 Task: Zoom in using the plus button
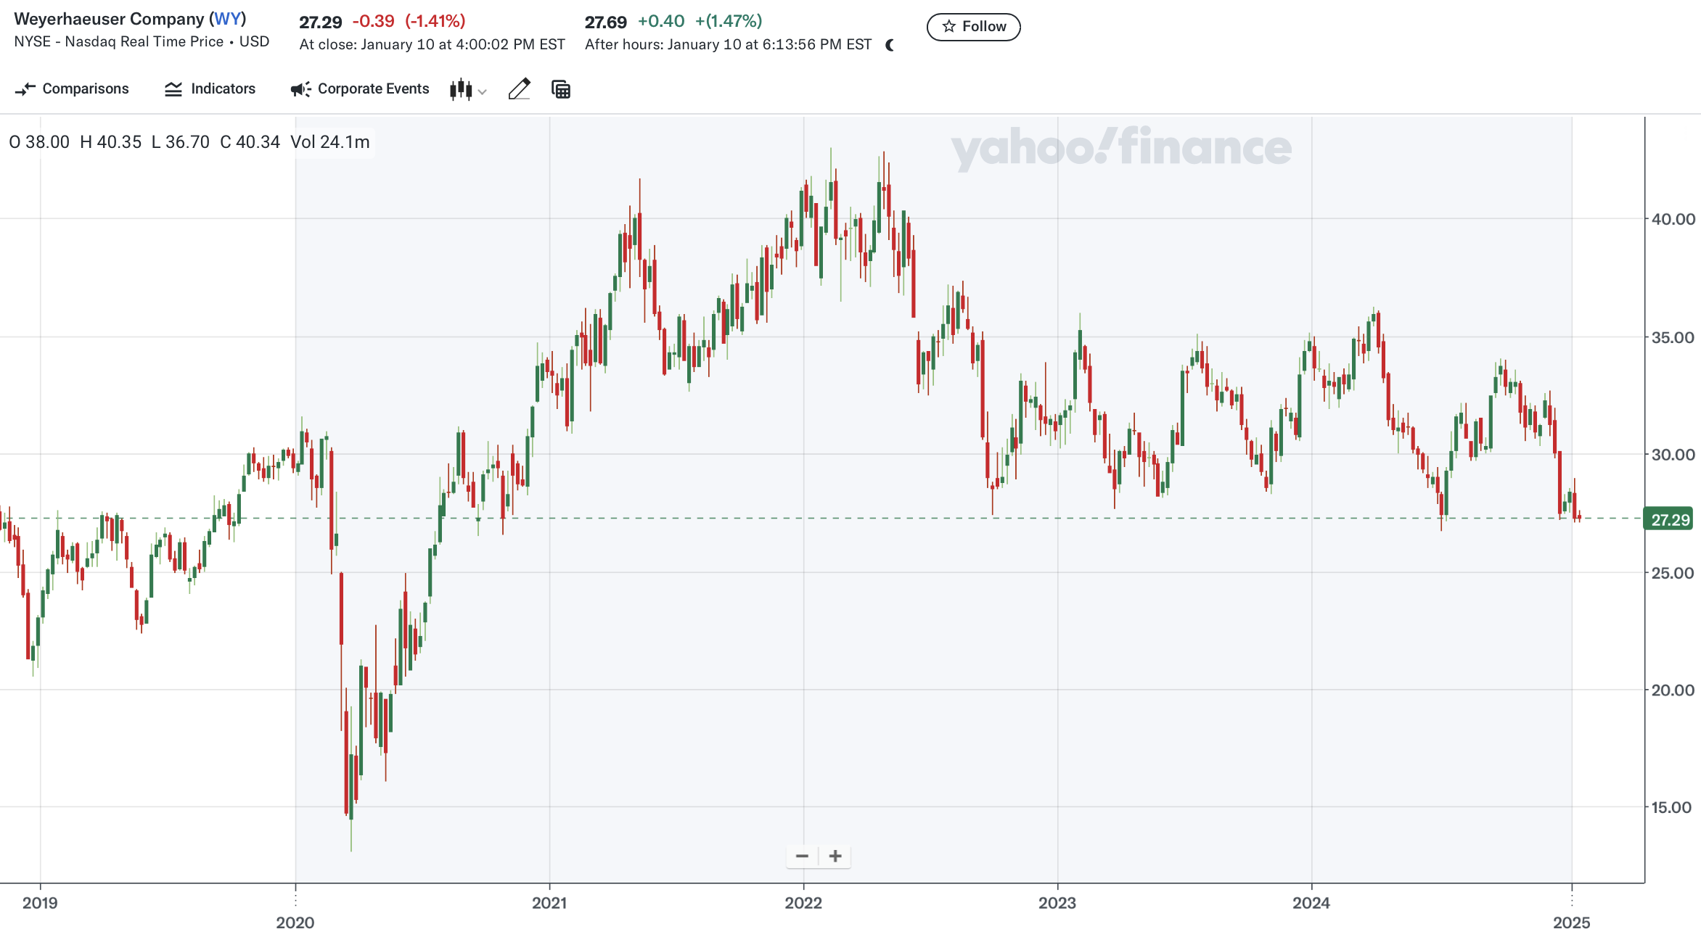pyautogui.click(x=835, y=856)
